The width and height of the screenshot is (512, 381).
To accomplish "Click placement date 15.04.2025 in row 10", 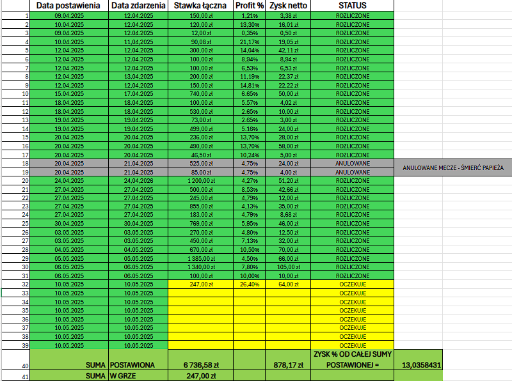I will coord(69,93).
